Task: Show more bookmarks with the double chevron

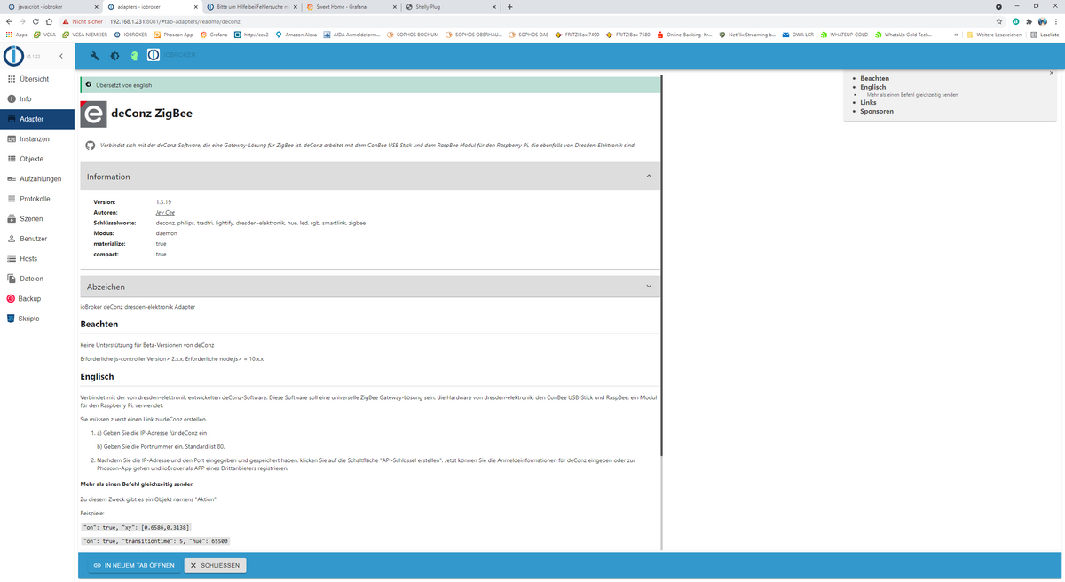Action: 956,35
